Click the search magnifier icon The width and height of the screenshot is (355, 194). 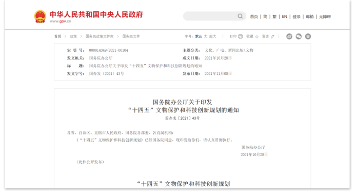pyautogui.click(x=240, y=16)
